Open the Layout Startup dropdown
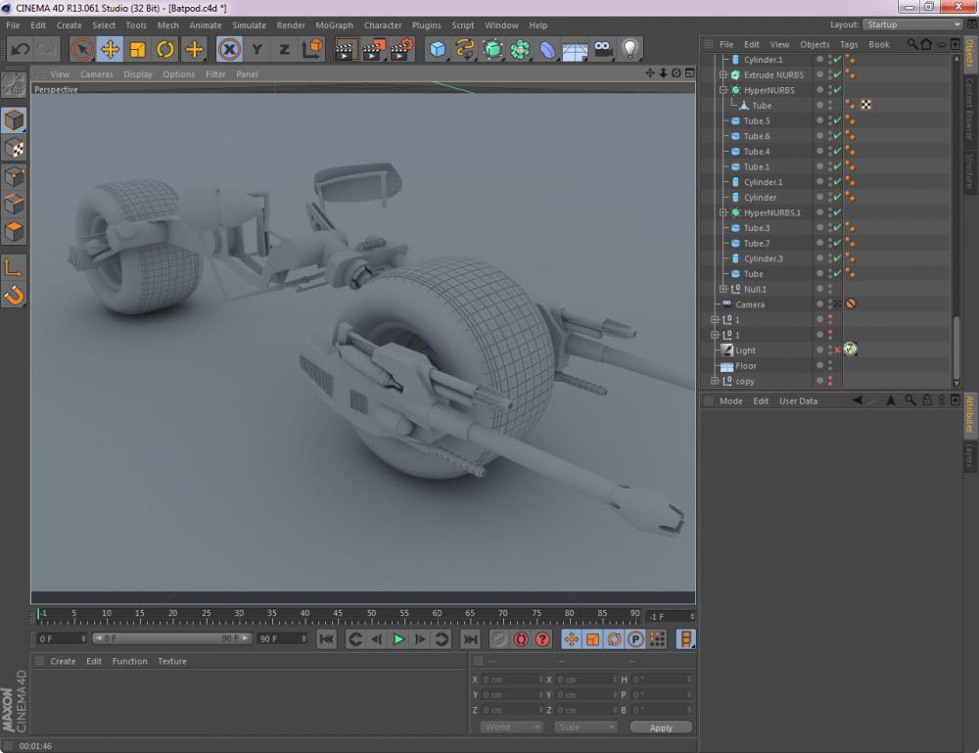Image resolution: width=979 pixels, height=753 pixels. click(x=911, y=24)
